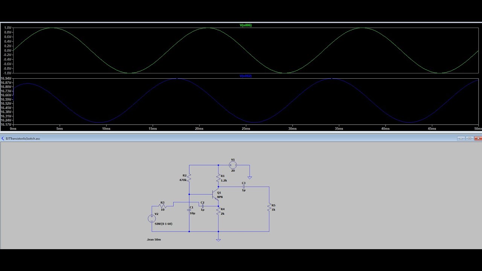This screenshot has width=482, height=271.
Task: Click the BJTTransistorAsSwitch.asc window title
Action: pos(23,139)
